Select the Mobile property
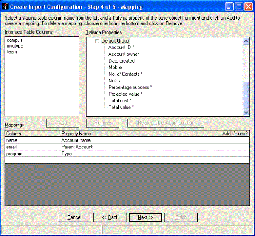 tap(115, 67)
